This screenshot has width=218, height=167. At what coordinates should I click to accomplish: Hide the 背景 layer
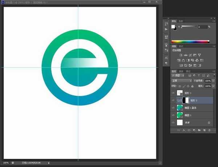(173, 123)
